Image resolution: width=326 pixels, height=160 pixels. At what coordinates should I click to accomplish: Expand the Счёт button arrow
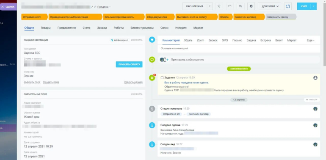pos(314,6)
